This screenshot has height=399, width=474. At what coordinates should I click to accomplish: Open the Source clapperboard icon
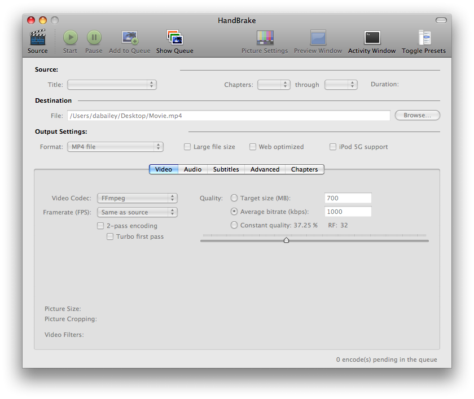[x=38, y=37]
